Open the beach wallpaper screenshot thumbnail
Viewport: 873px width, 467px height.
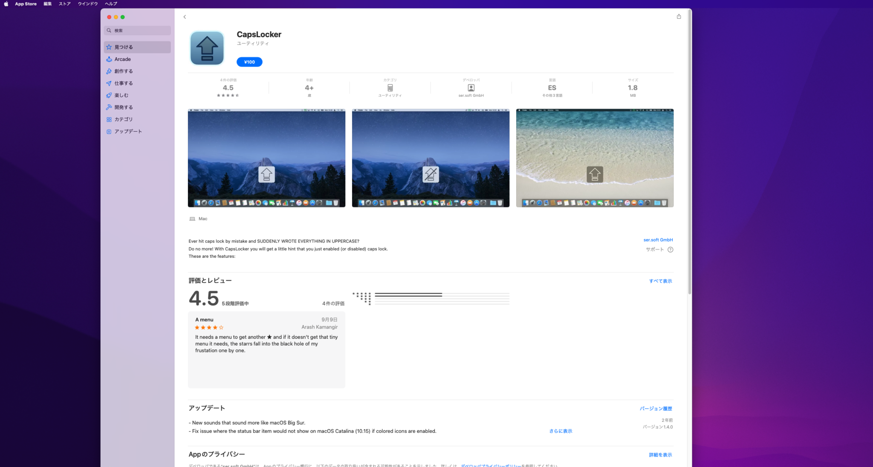click(595, 158)
